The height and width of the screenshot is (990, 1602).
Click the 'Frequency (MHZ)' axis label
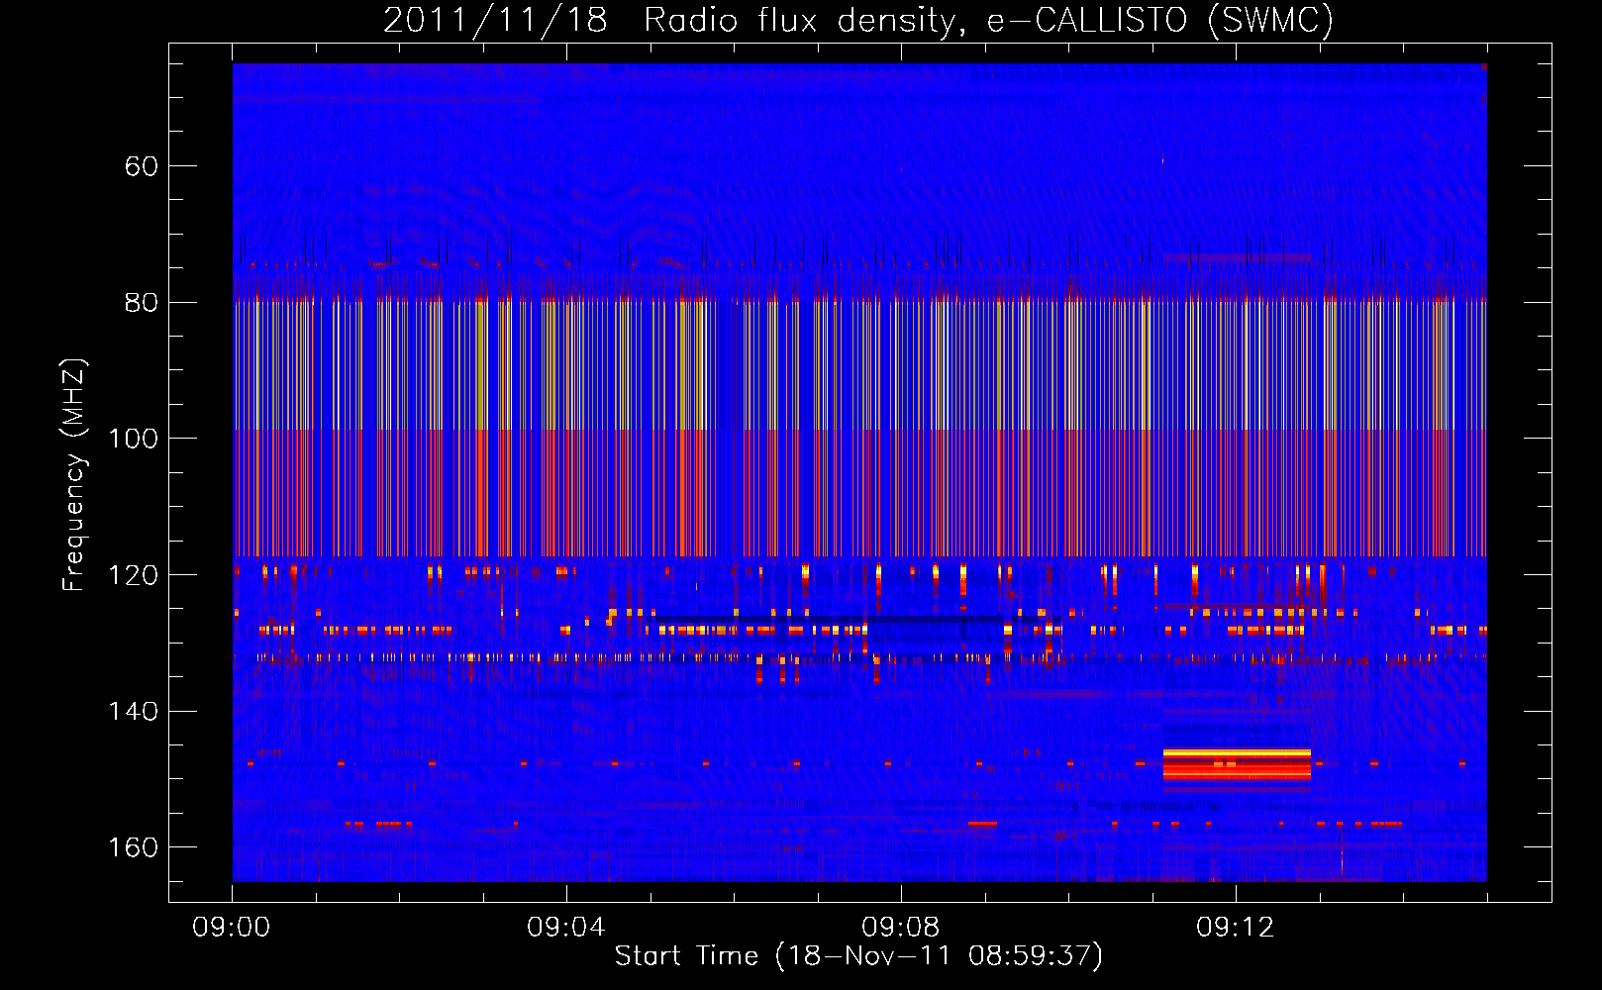pos(74,475)
